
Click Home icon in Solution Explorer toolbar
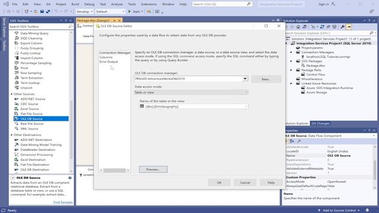click(298, 27)
